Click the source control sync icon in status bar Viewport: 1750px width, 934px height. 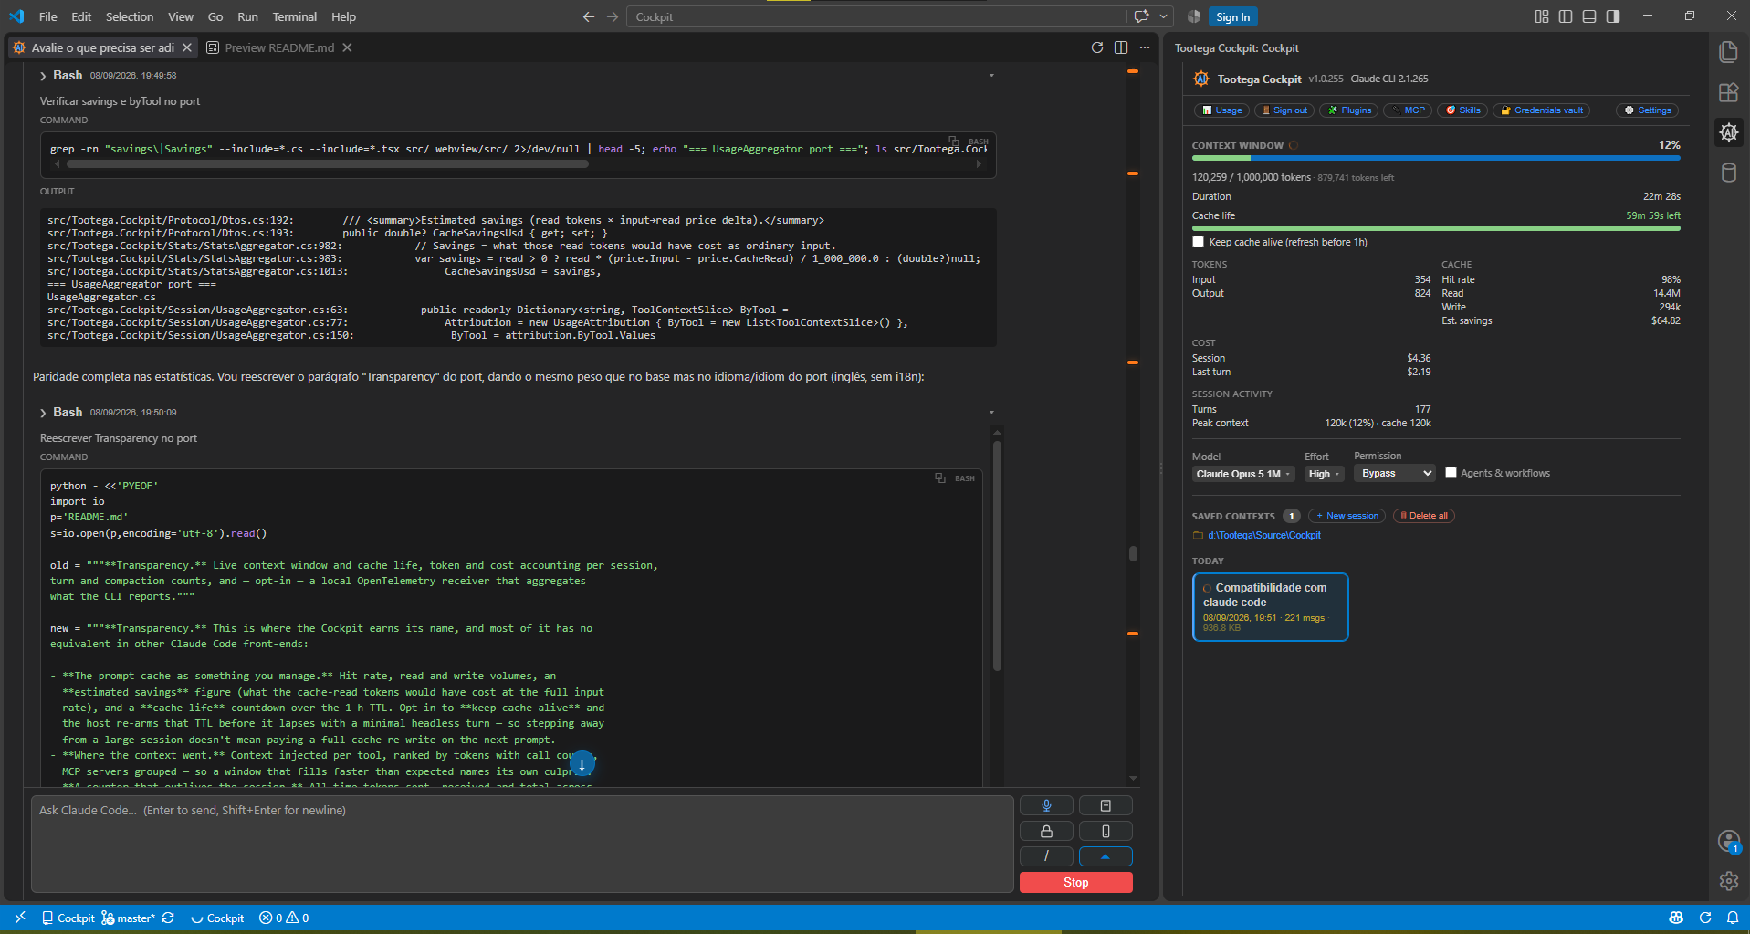(x=168, y=918)
